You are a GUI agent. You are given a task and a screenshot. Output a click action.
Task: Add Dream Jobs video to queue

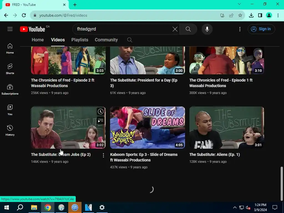click(100, 120)
